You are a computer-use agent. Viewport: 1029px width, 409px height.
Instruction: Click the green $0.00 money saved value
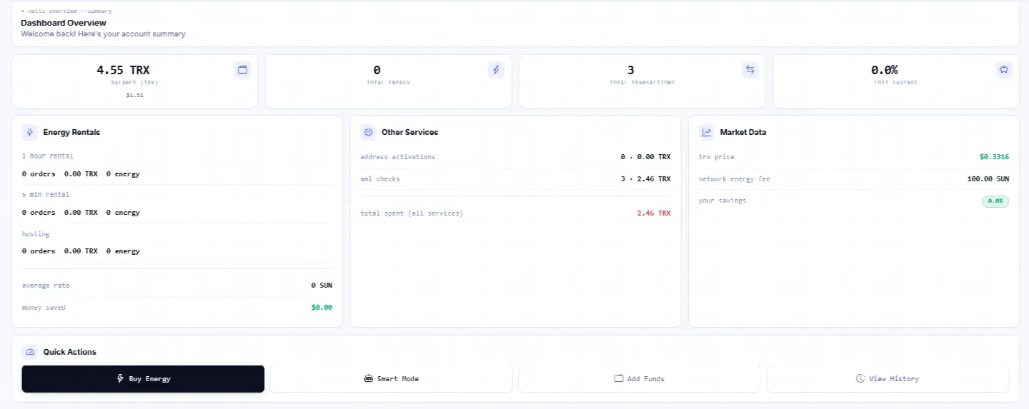[x=322, y=308]
